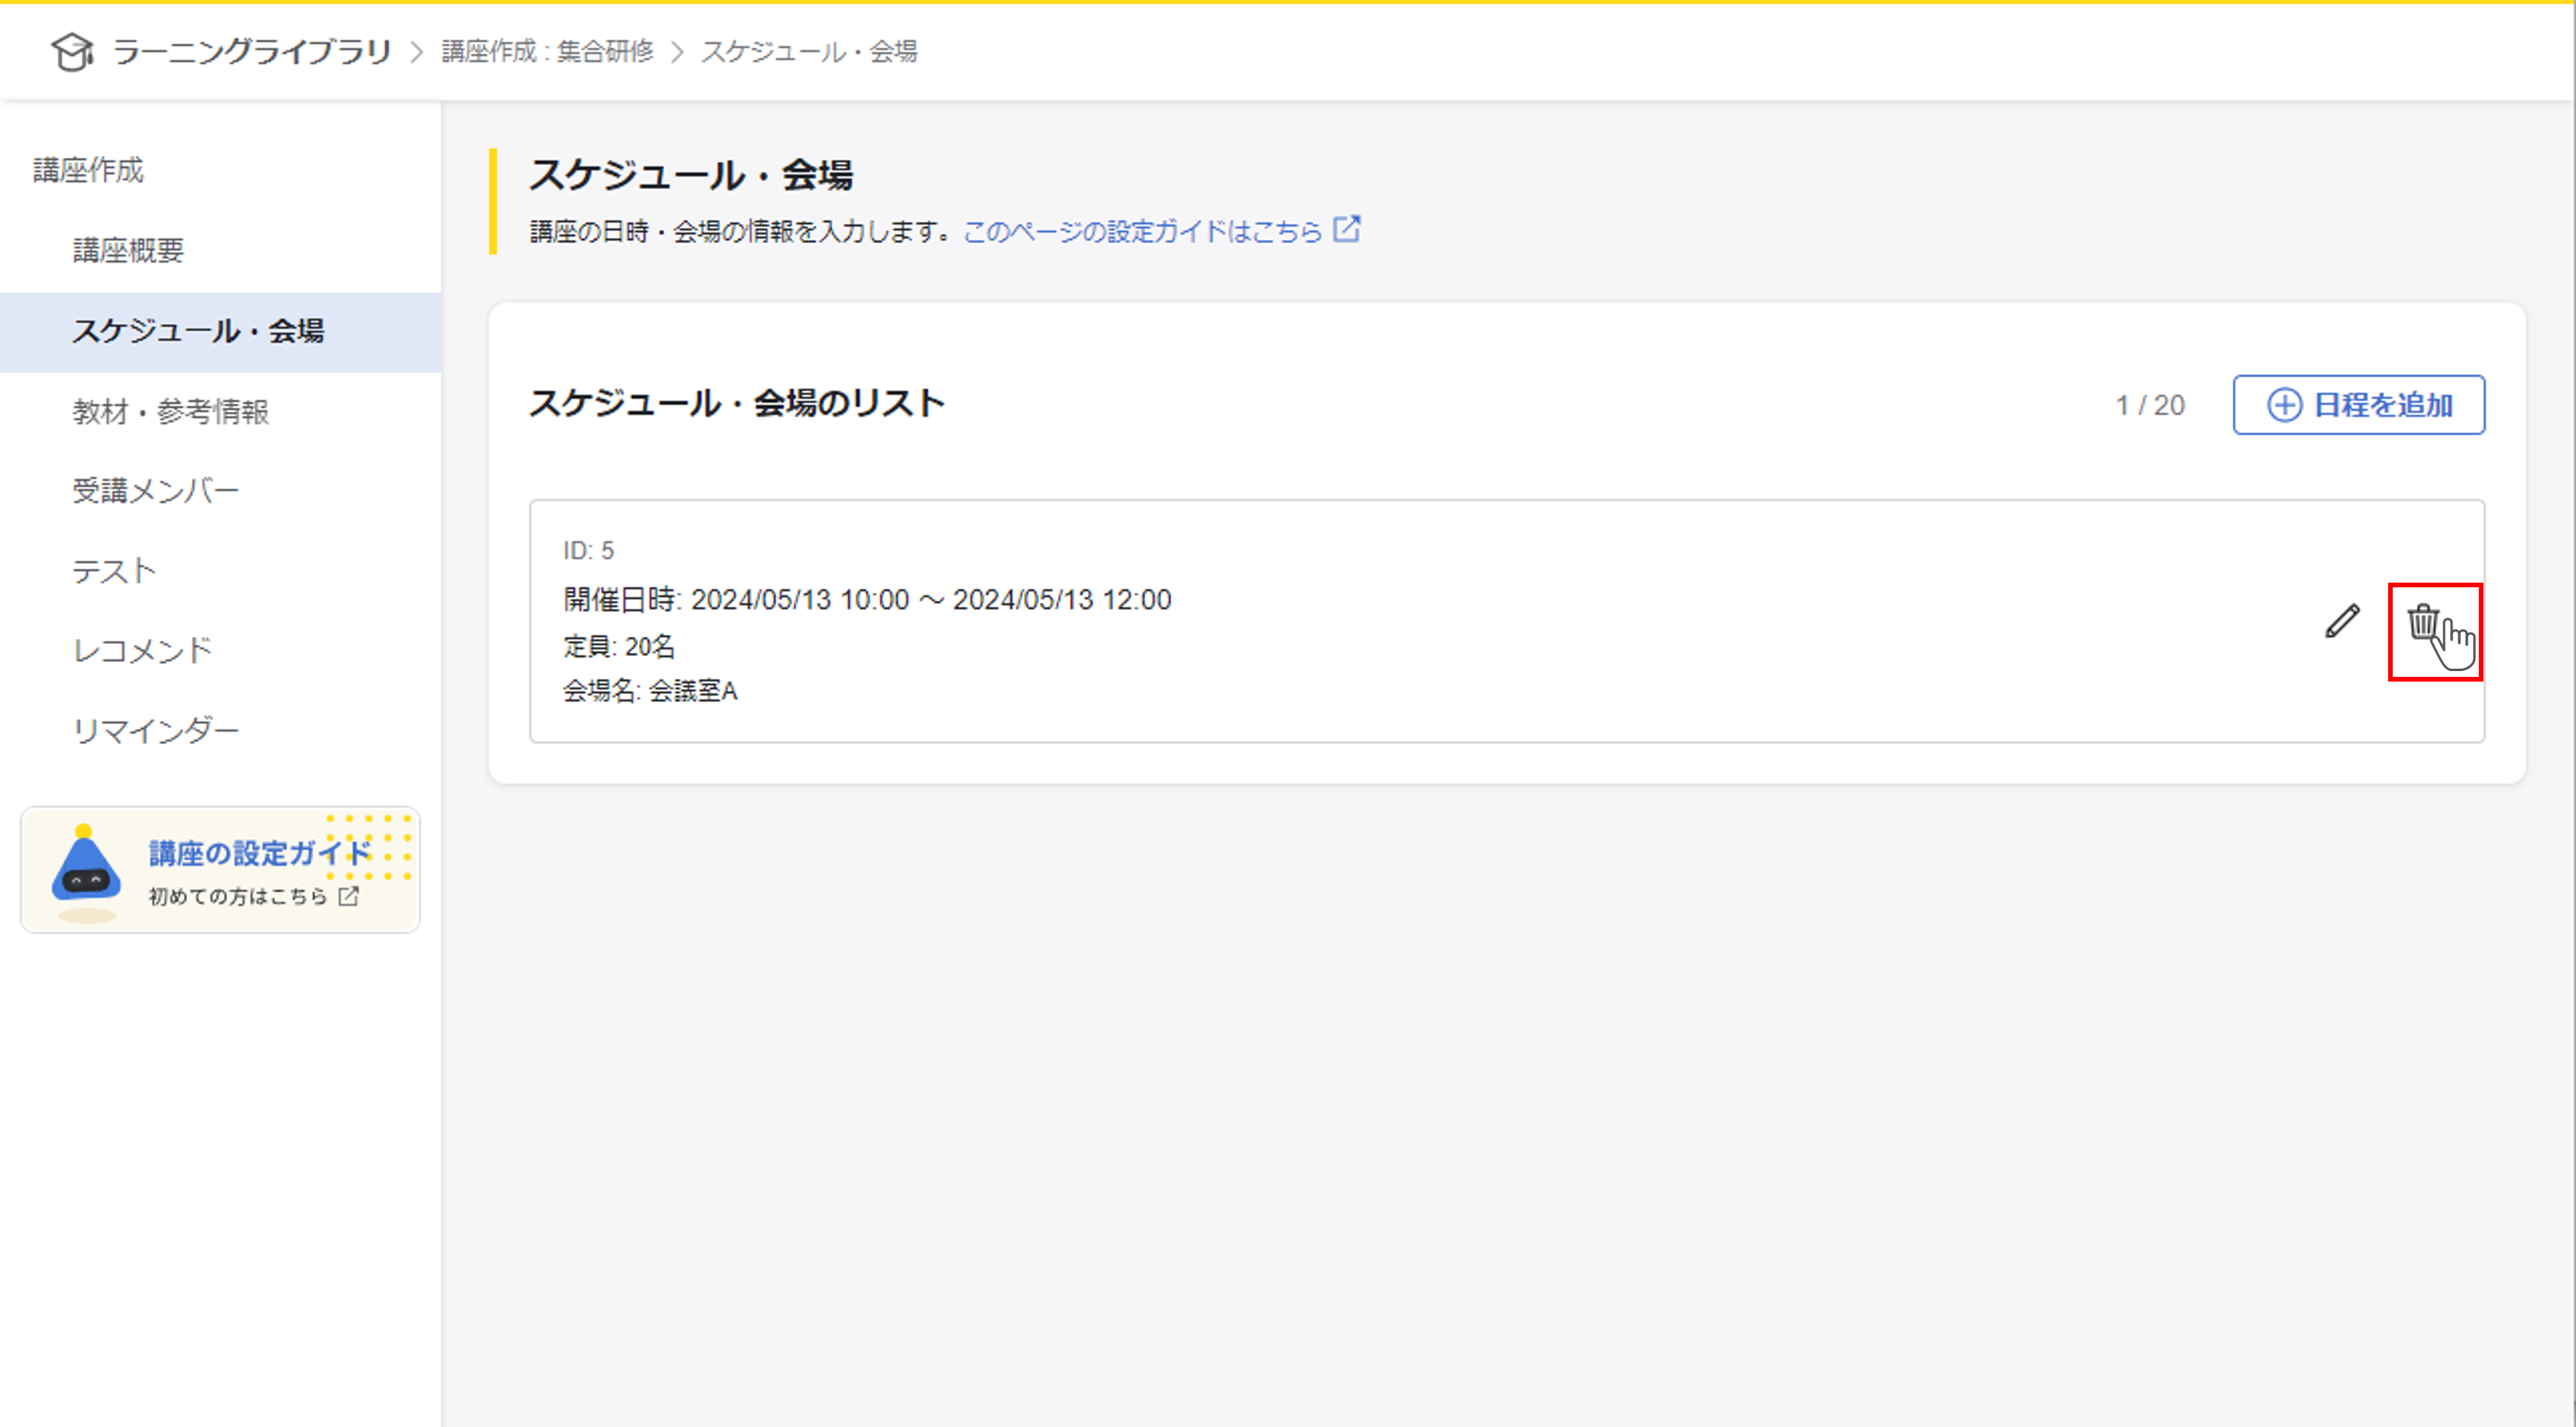Click the external link icon after このページの設定ガイドはこちら
The image size is (2576, 1427).
(1347, 229)
